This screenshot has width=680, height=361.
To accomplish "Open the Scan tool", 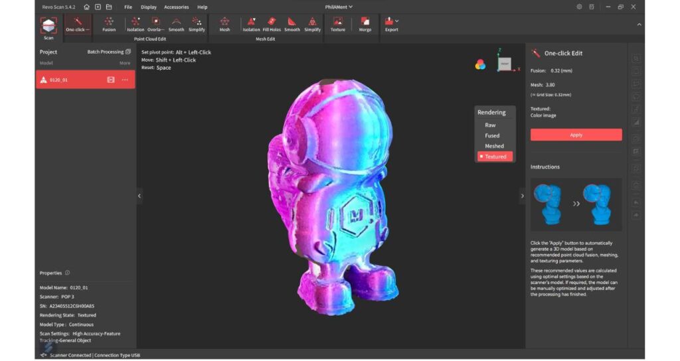I will [48, 29].
